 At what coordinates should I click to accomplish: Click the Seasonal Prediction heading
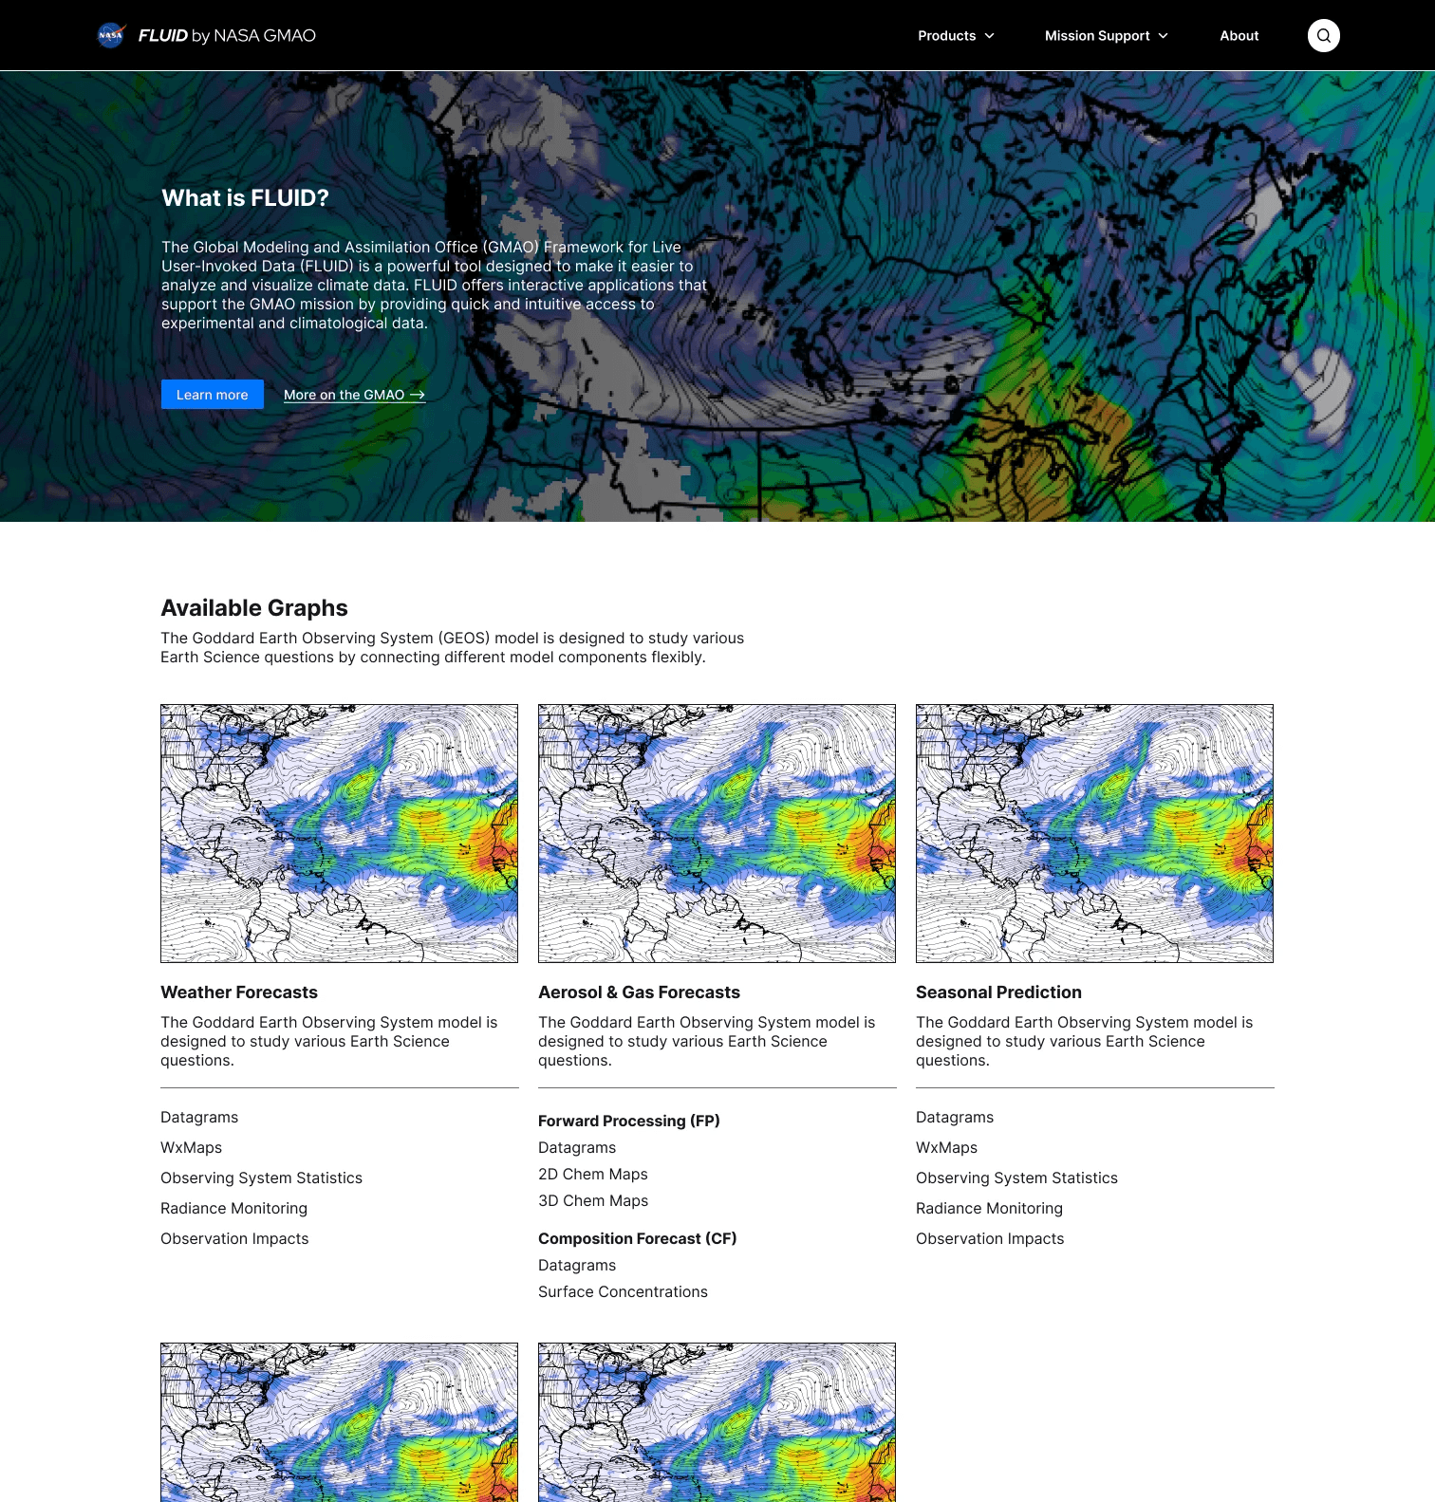coord(998,992)
